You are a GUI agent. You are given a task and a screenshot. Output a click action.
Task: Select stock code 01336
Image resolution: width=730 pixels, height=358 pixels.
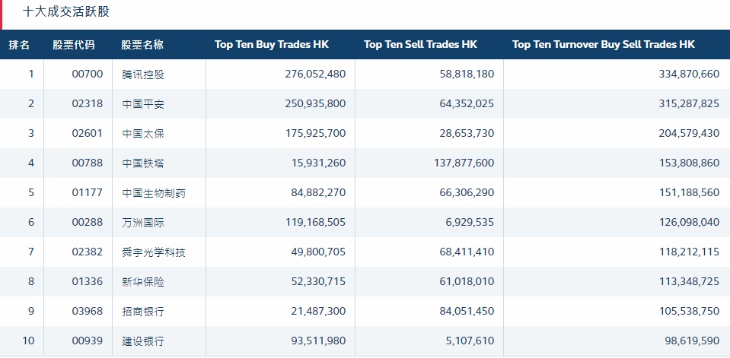point(87,282)
